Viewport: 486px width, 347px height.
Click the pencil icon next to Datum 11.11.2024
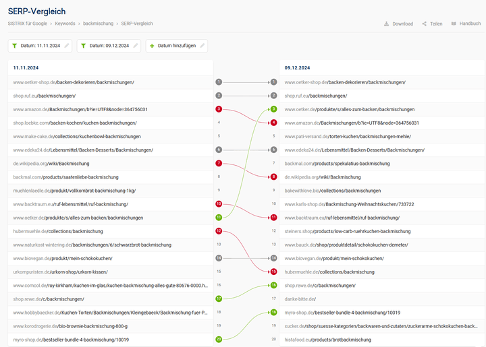(x=67, y=46)
